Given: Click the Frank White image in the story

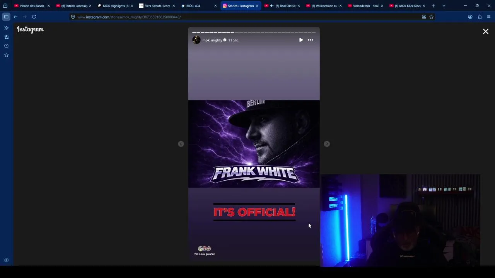Looking at the screenshot, I should click(254, 144).
